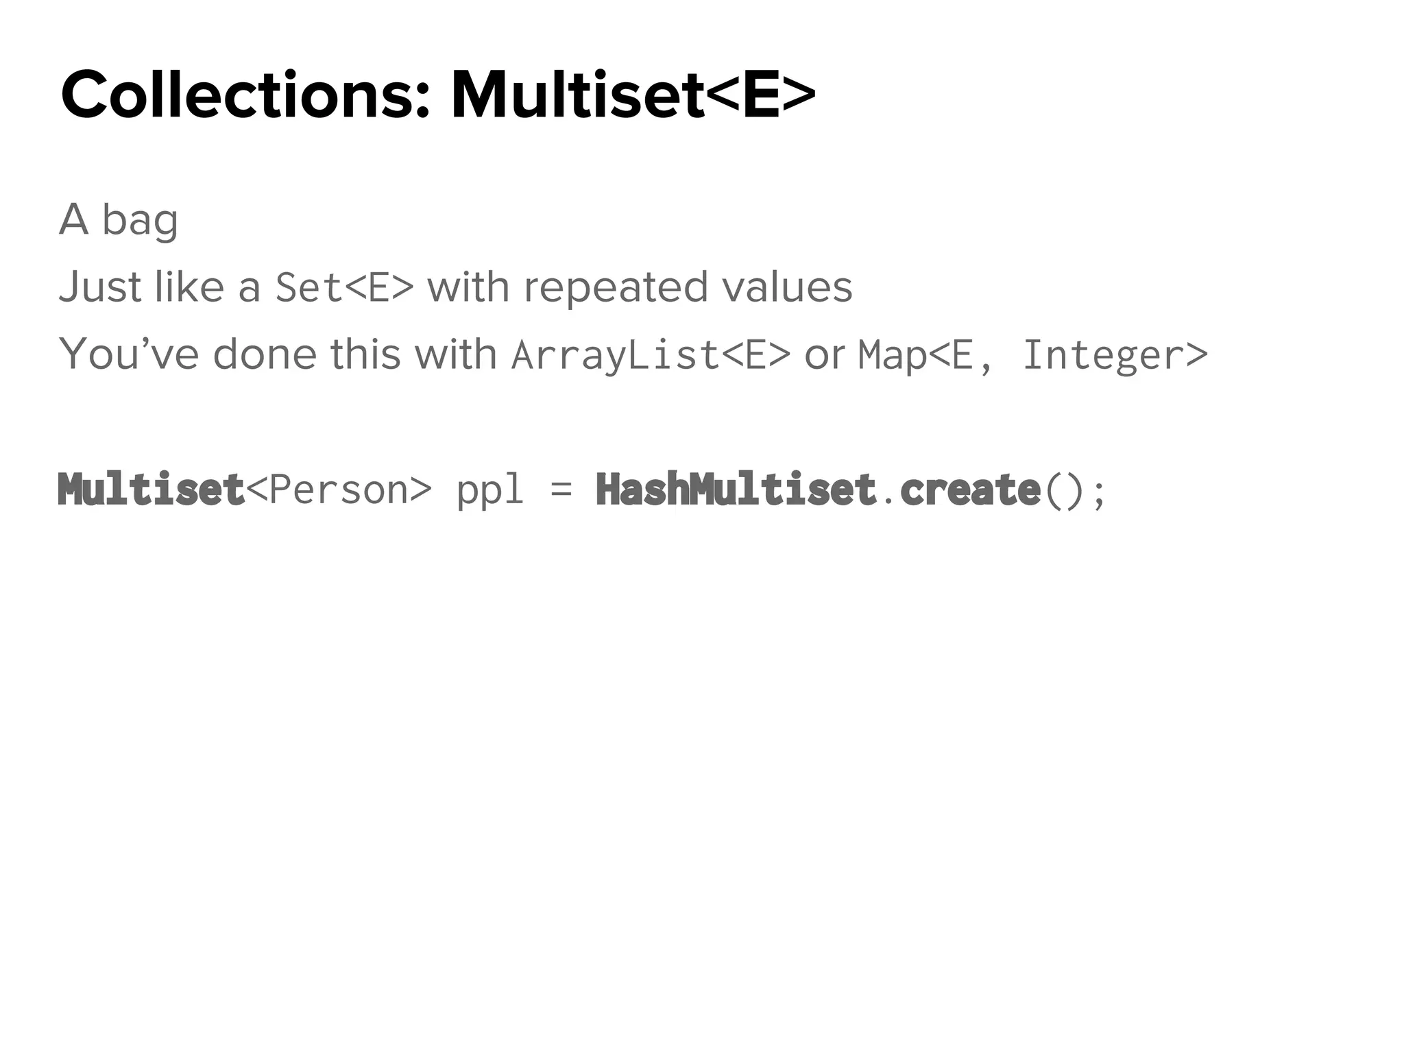The height and width of the screenshot is (1053, 1404).
Task: Click the "();" at end of code
Action: [1074, 491]
